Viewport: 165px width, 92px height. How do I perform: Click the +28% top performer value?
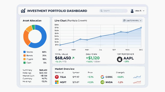pyautogui.click(x=126, y=62)
